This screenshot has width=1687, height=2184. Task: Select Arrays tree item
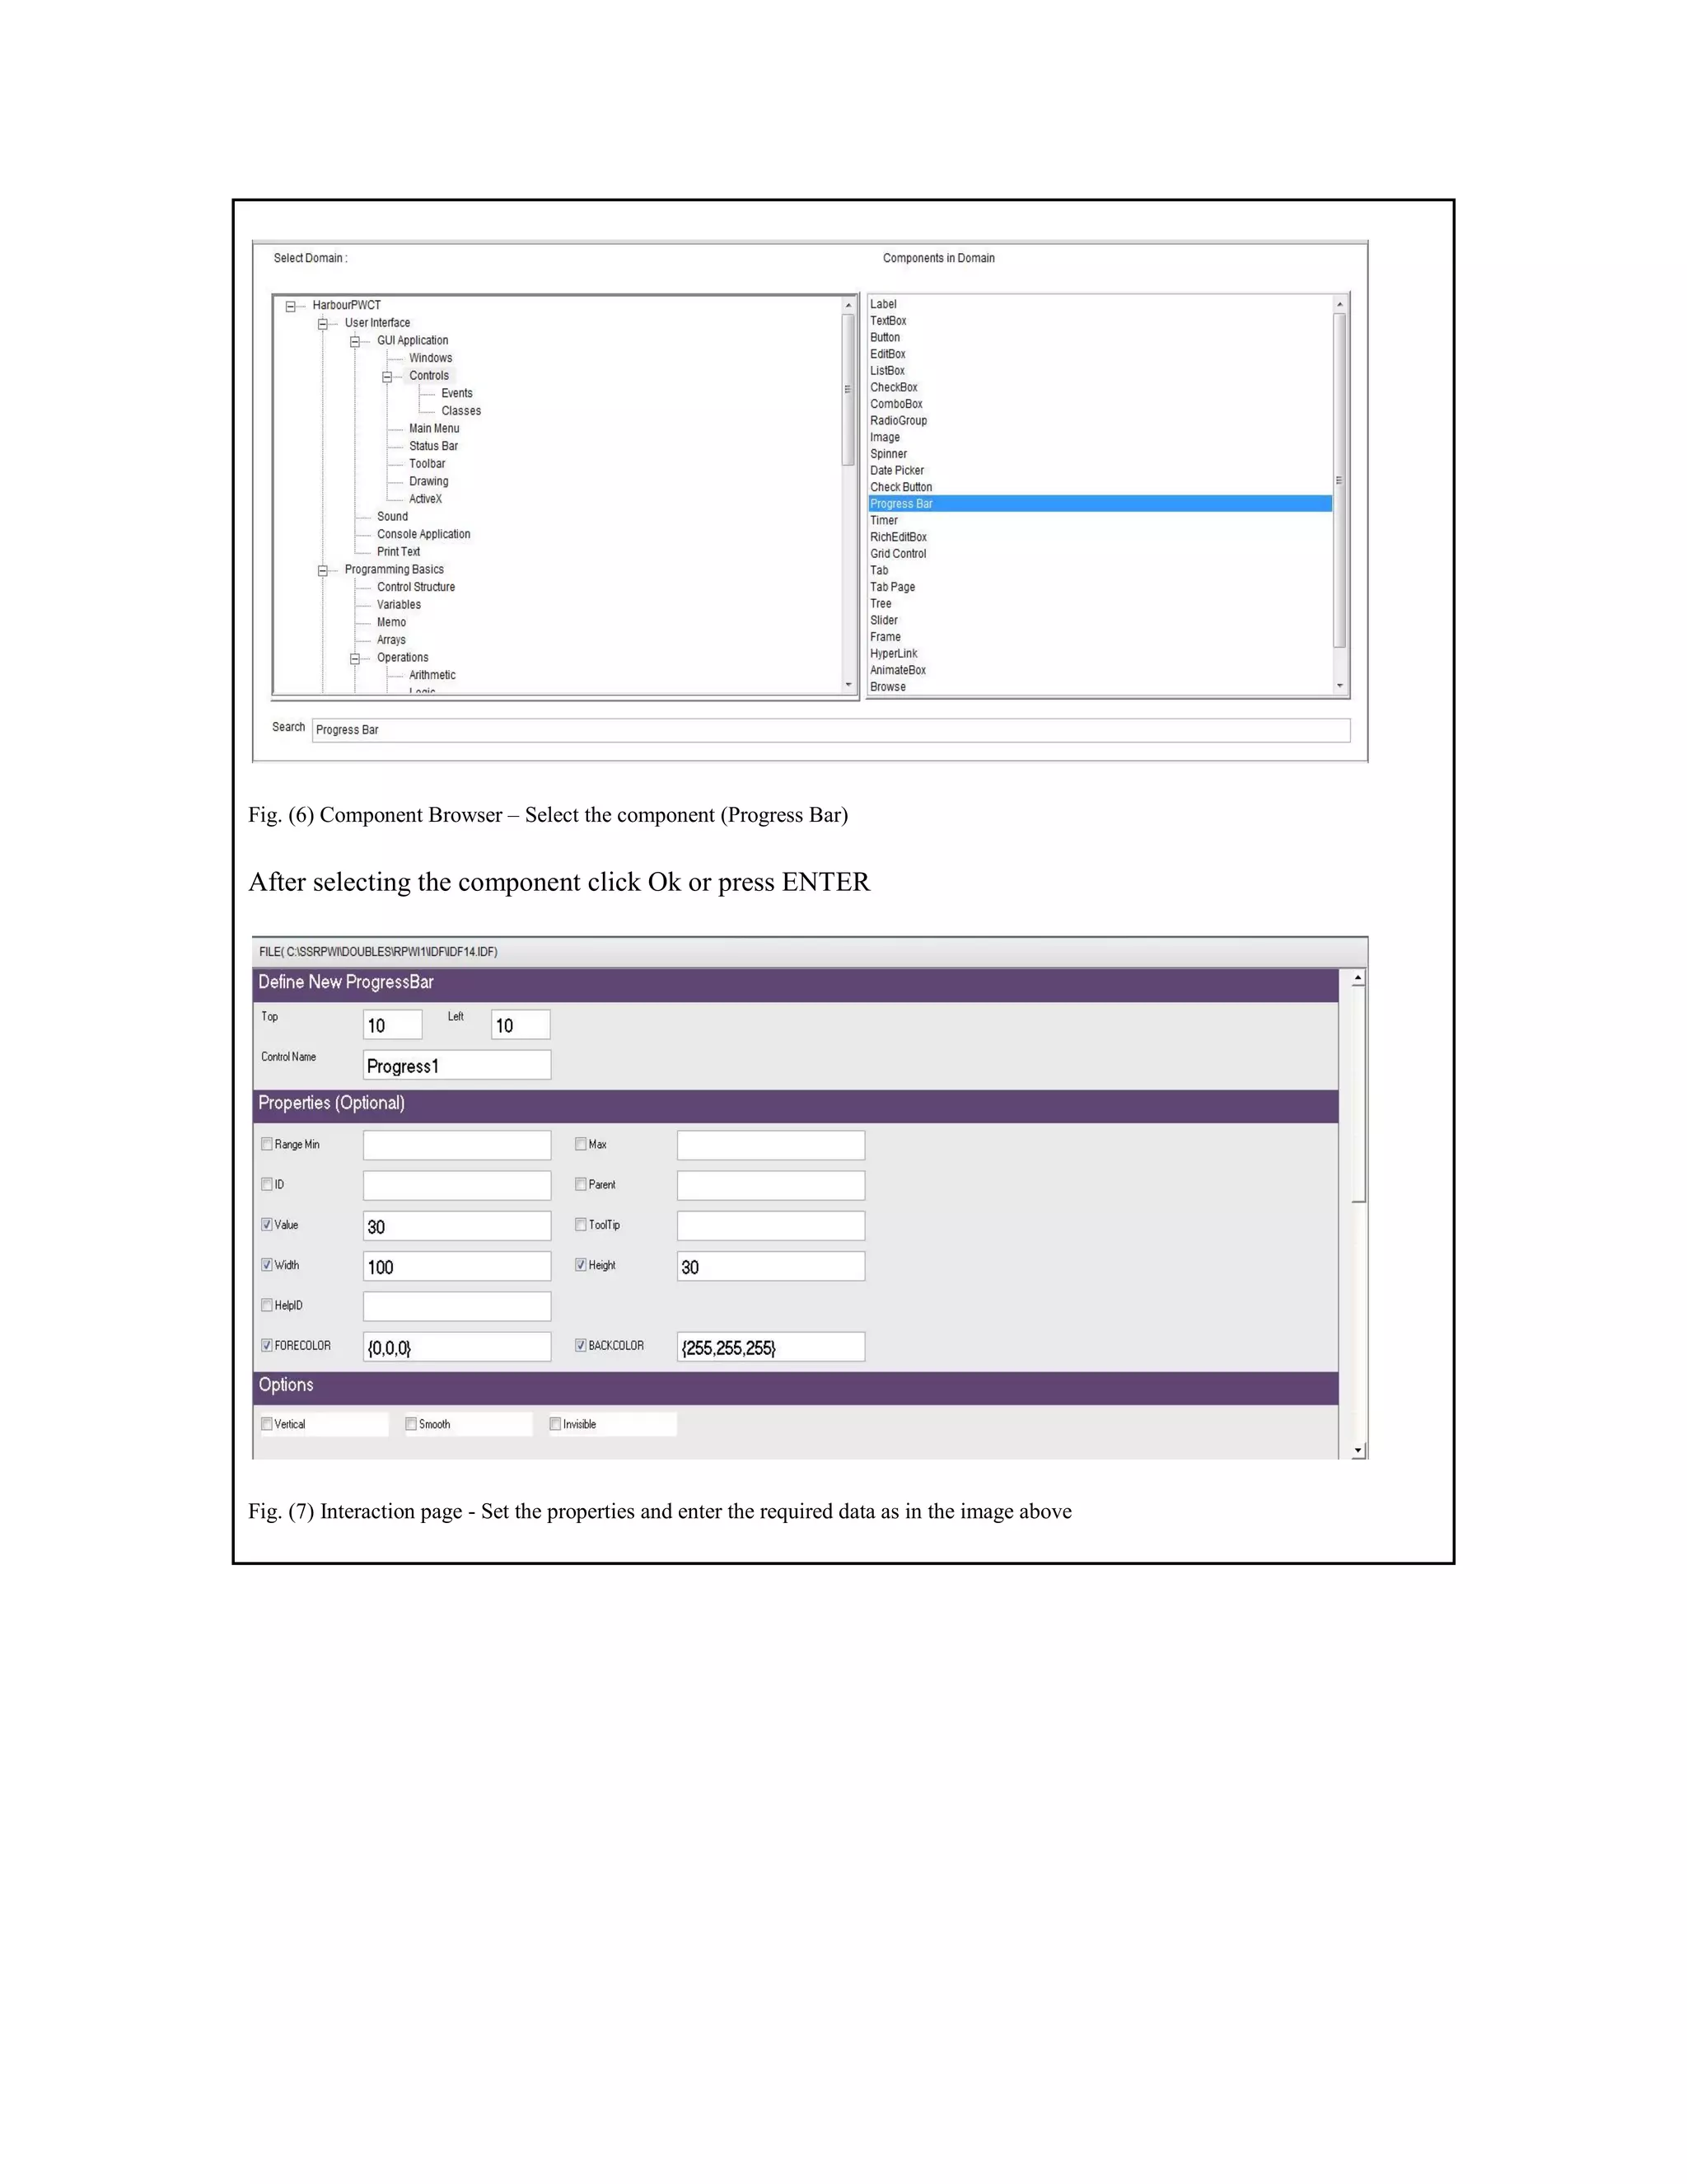tap(390, 640)
